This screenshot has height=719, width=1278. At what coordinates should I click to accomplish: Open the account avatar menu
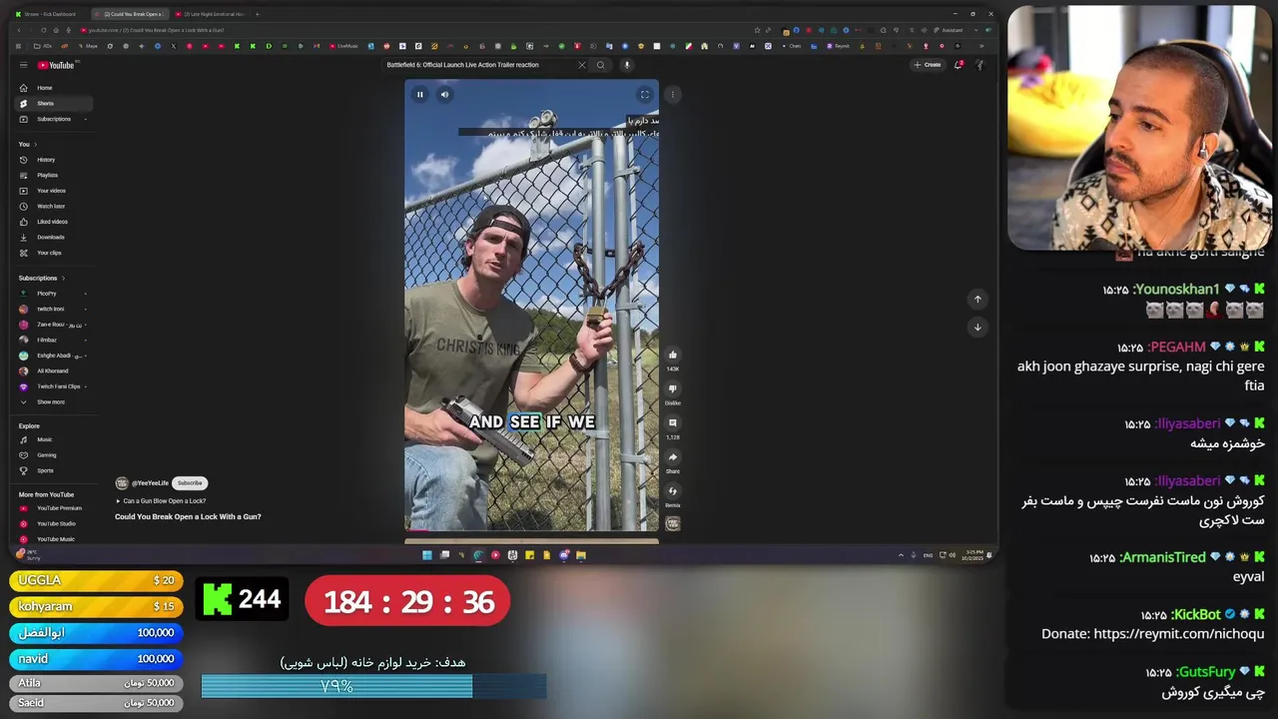pyautogui.click(x=979, y=65)
